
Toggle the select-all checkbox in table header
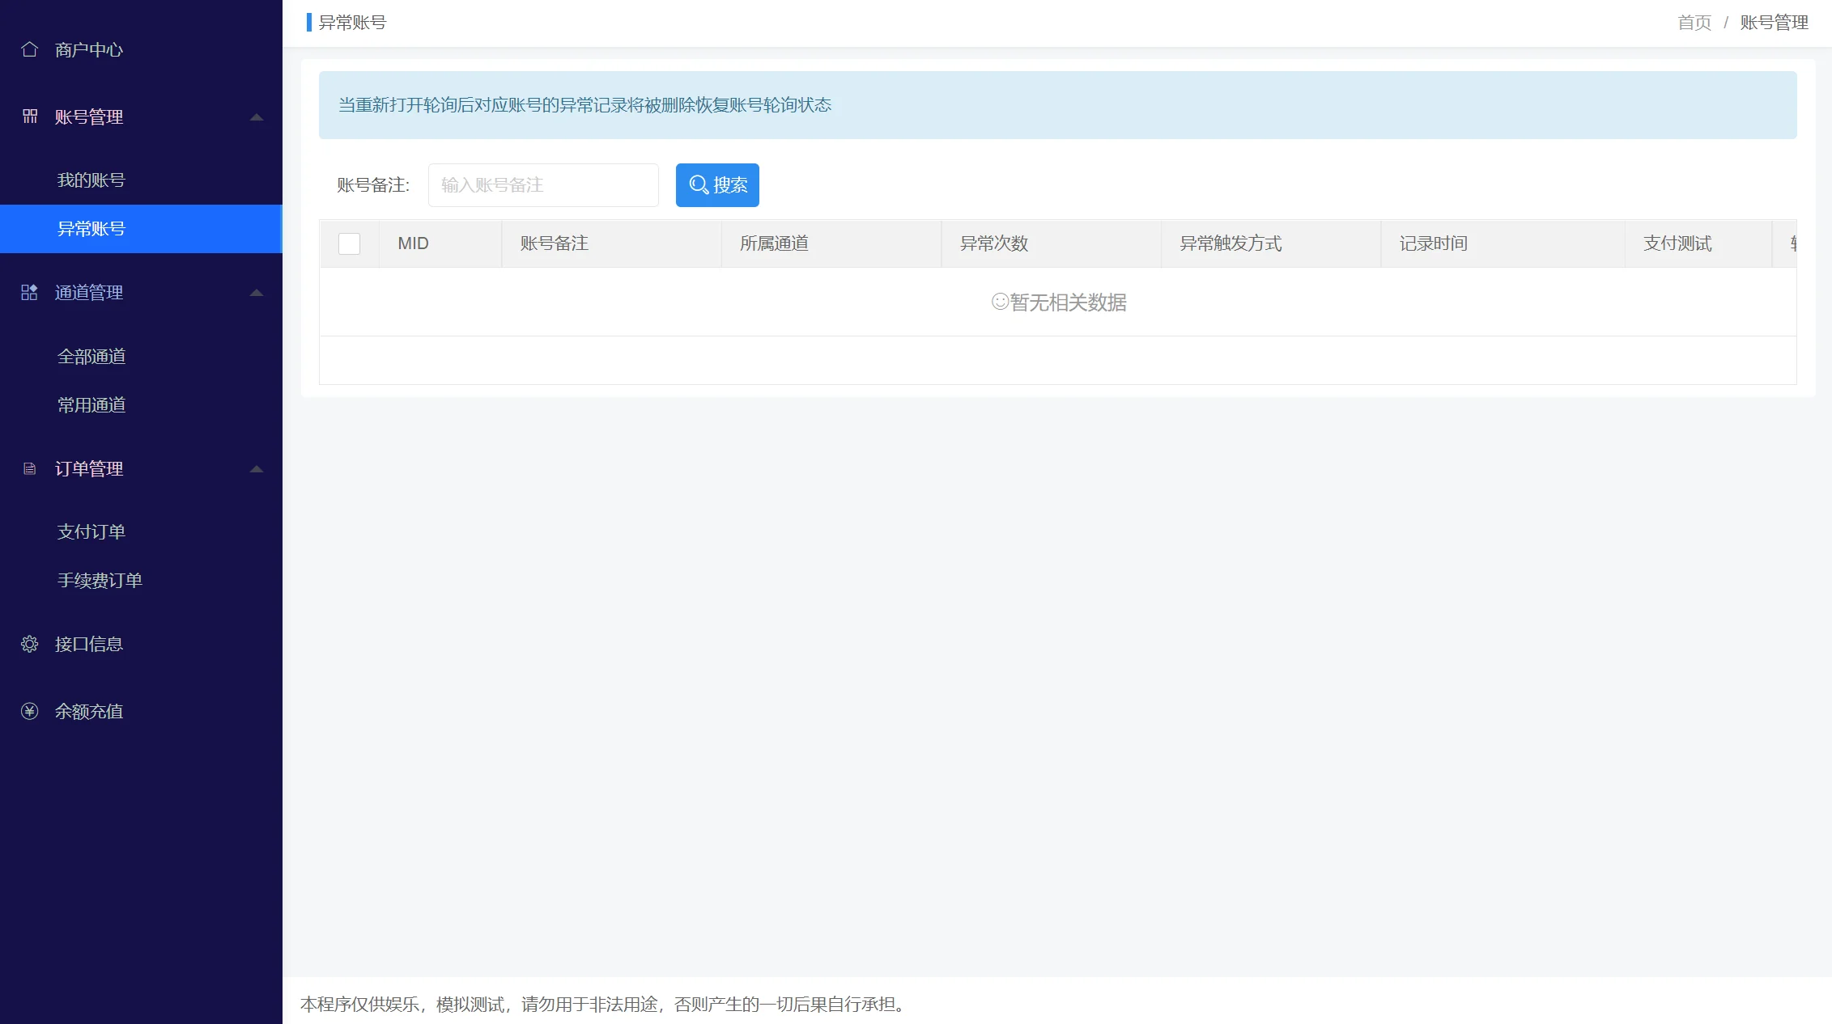pyautogui.click(x=349, y=243)
